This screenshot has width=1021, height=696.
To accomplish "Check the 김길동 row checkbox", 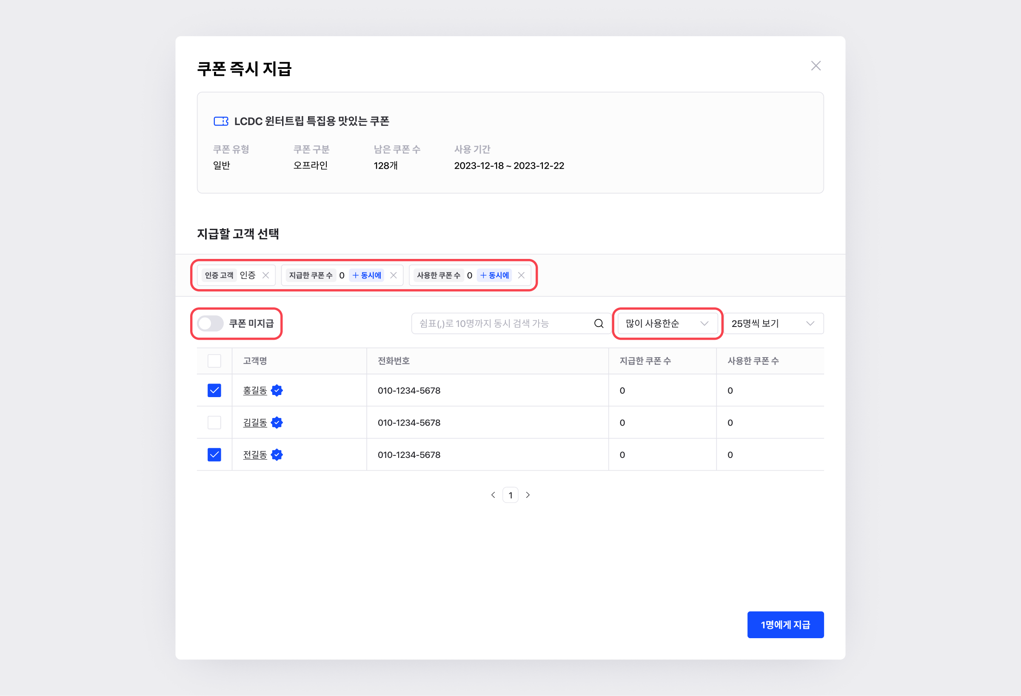I will coord(214,423).
